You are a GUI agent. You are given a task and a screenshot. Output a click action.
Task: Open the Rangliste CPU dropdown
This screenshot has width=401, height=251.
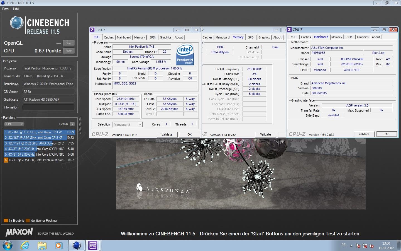click(x=14, y=124)
